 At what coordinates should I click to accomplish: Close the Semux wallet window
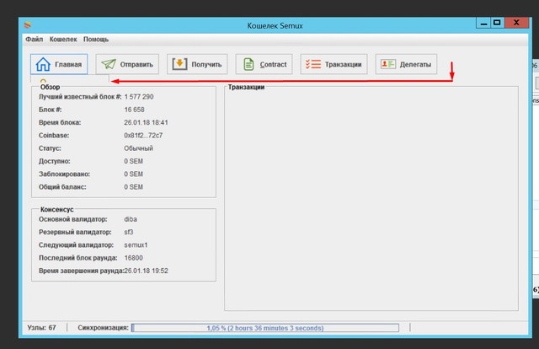pos(516,23)
